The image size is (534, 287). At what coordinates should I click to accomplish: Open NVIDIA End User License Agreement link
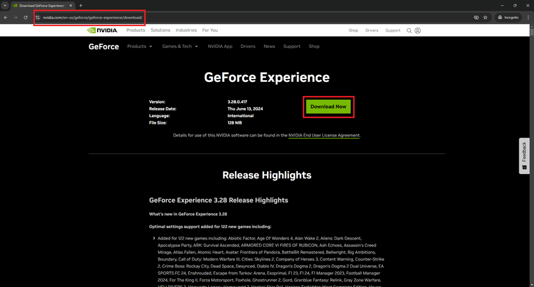point(324,135)
